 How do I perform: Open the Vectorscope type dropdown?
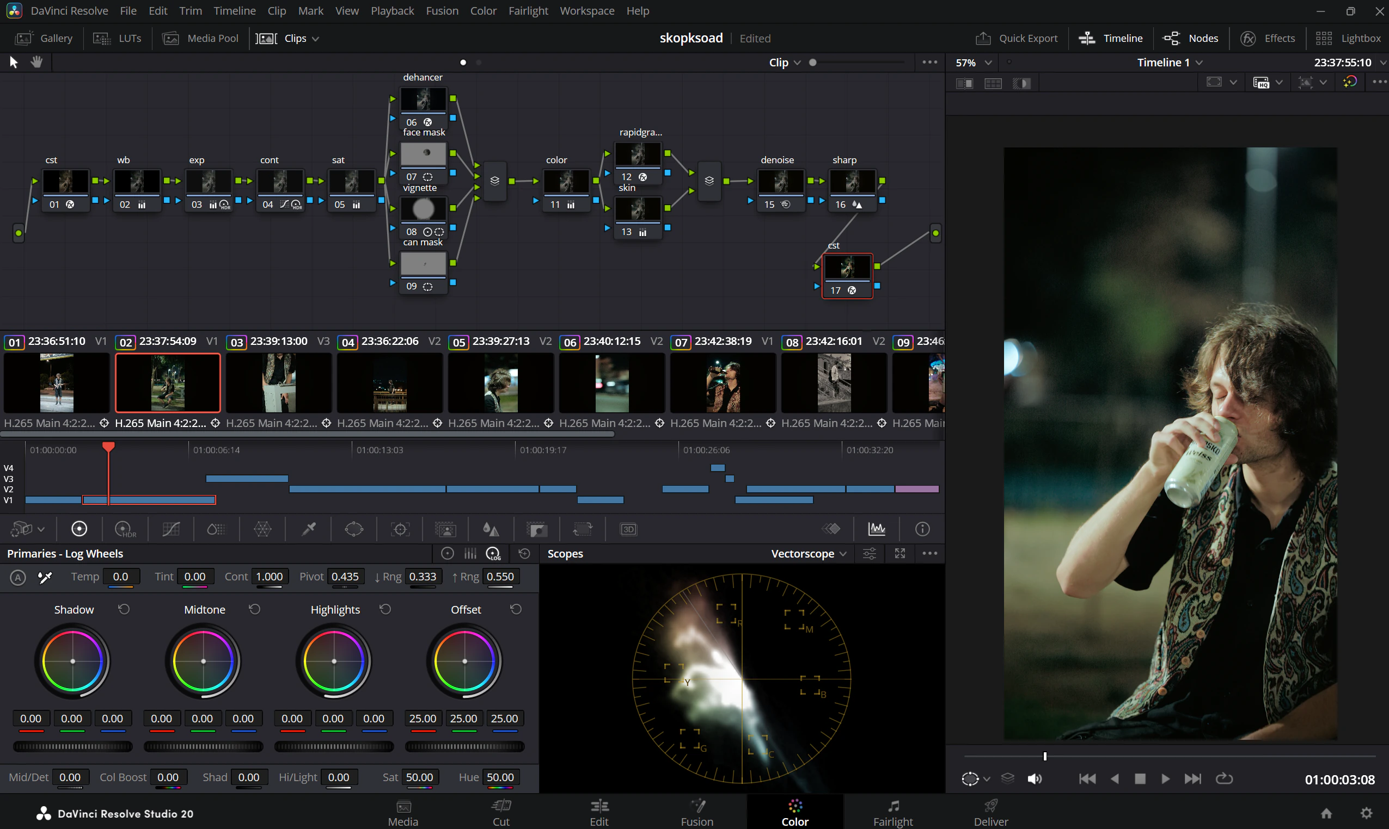pos(809,553)
